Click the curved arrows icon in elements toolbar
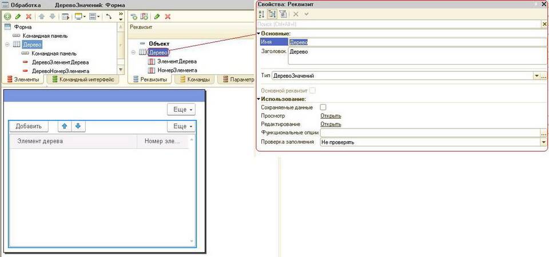The height and width of the screenshot is (257, 549). pyautogui.click(x=109, y=17)
